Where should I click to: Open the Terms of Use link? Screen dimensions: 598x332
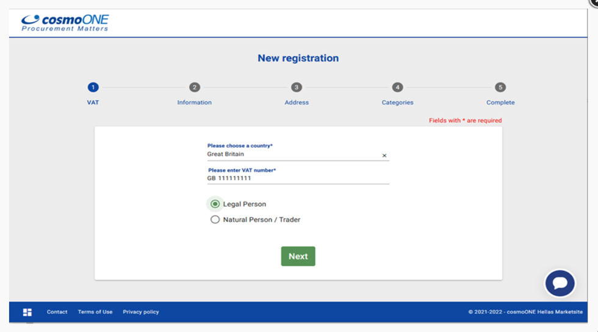coord(95,312)
